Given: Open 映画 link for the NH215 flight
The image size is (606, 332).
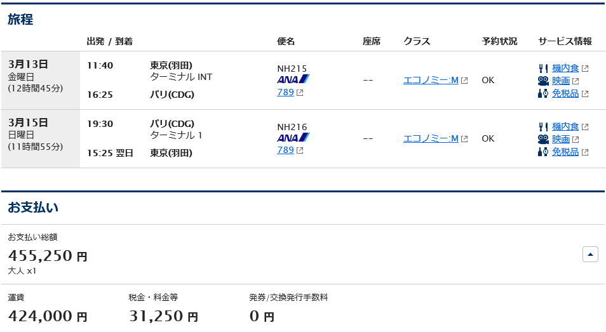Looking at the screenshot, I should (561, 81).
